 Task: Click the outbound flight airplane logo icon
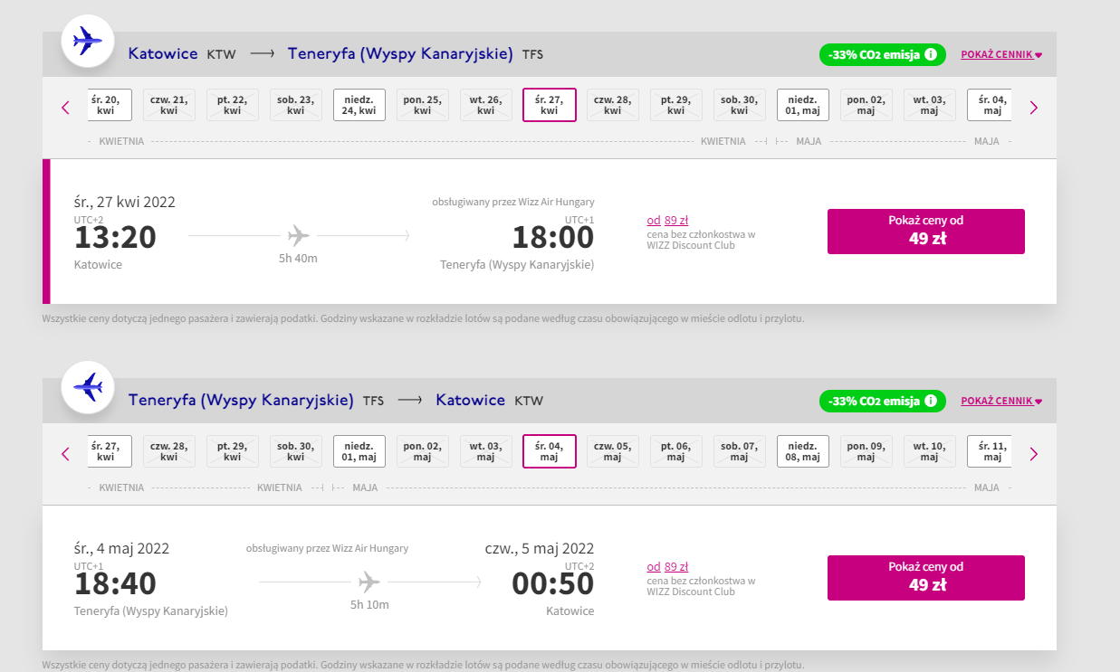click(x=87, y=41)
